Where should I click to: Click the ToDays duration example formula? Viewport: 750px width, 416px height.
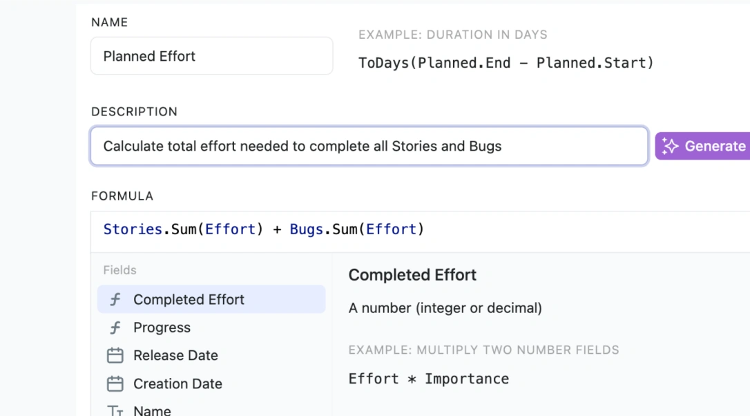tap(506, 63)
